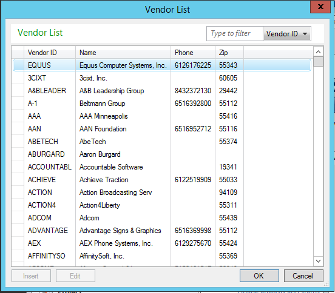
Task: Click name Aaron Burgard
Action: 100,154
